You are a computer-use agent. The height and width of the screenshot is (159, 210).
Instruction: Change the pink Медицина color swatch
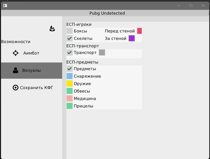(70, 98)
